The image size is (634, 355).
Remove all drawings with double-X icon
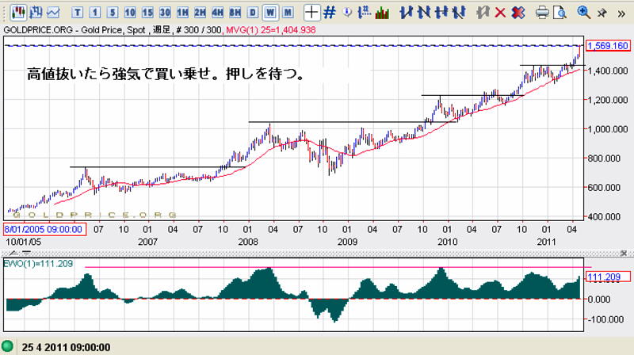click(x=518, y=13)
